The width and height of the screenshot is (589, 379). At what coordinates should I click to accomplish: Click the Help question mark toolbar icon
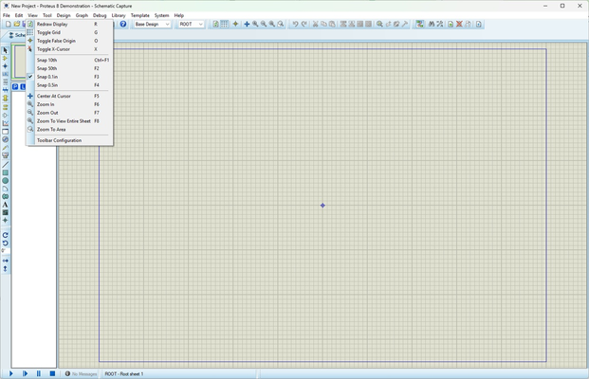(123, 25)
